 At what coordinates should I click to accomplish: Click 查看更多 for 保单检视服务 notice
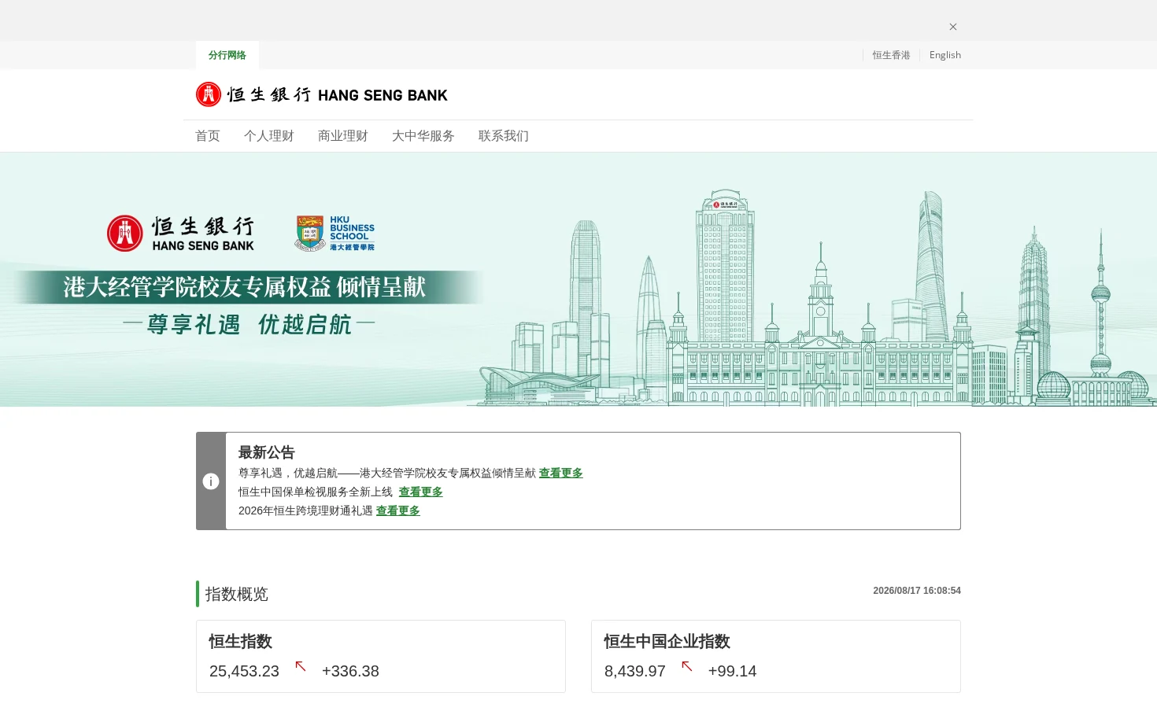click(x=421, y=492)
